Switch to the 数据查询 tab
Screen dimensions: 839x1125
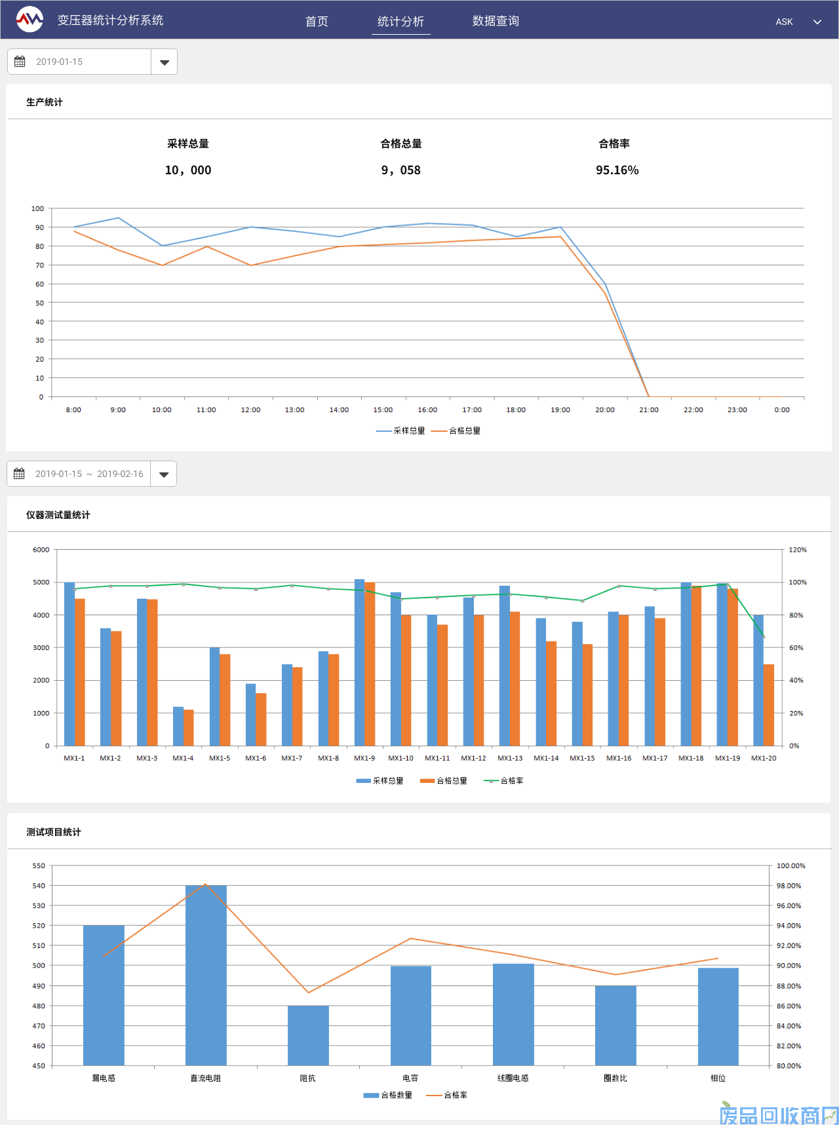coord(496,21)
